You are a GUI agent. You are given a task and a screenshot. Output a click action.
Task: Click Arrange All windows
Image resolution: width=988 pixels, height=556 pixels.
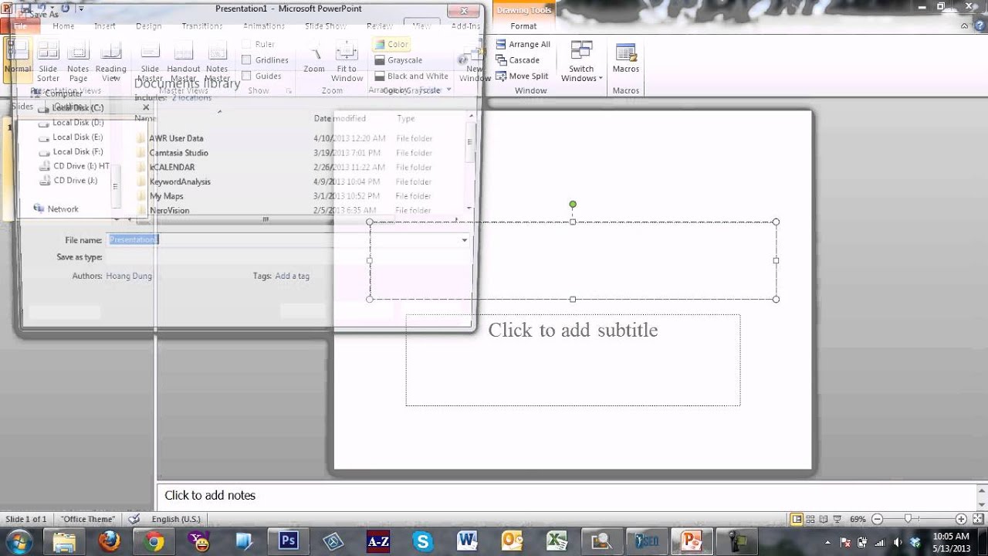[523, 44]
